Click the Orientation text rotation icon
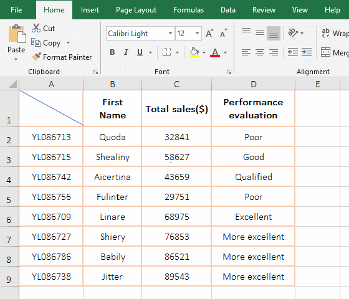The image size is (349, 299). point(293,33)
